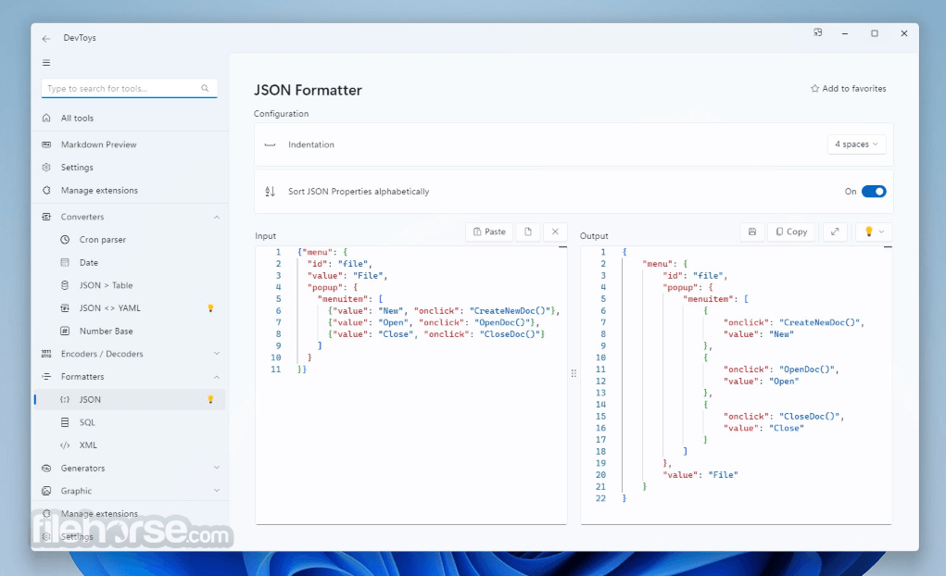Copy the formatted output
This screenshot has height=576, width=946.
tap(791, 232)
